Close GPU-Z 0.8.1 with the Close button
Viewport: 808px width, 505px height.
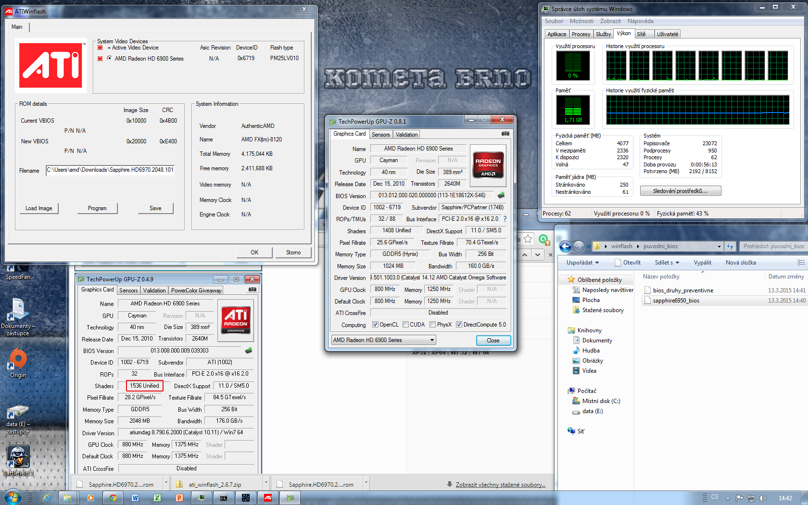(x=493, y=341)
